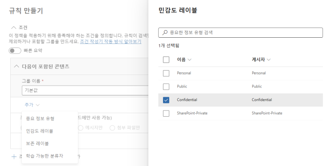The width and height of the screenshot is (331, 166).
Task: Collapse the 다음이 포함된 콘텐츠 group
Action: pos(16,66)
